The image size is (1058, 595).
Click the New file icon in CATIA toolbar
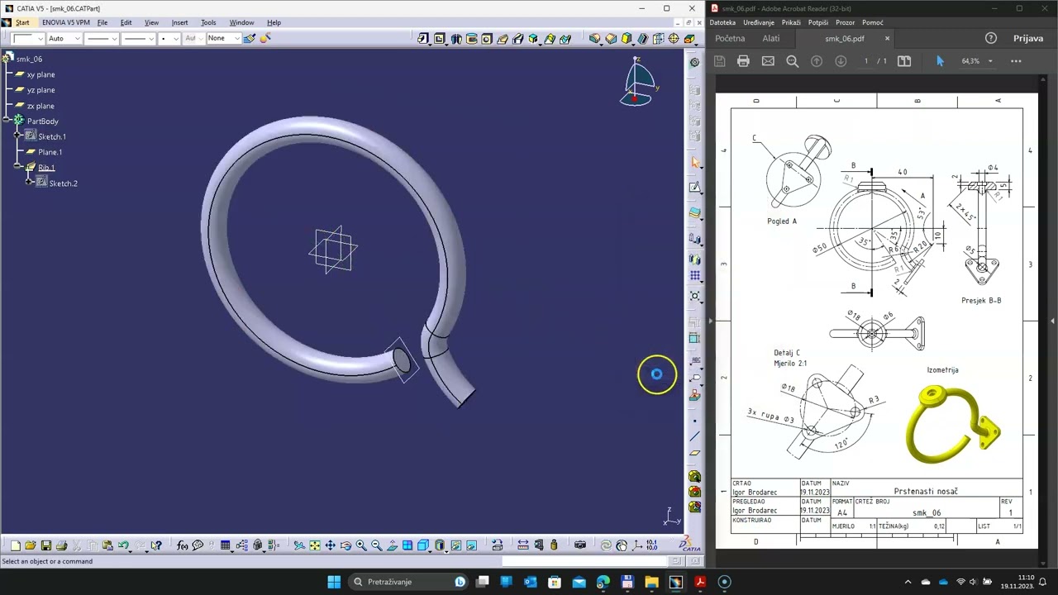pyautogui.click(x=15, y=545)
